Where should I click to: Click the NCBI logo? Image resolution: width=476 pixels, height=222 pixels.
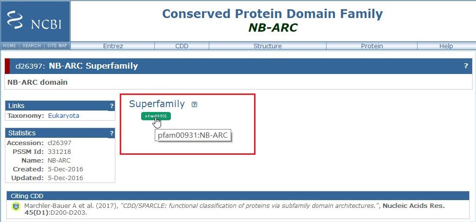[35, 20]
